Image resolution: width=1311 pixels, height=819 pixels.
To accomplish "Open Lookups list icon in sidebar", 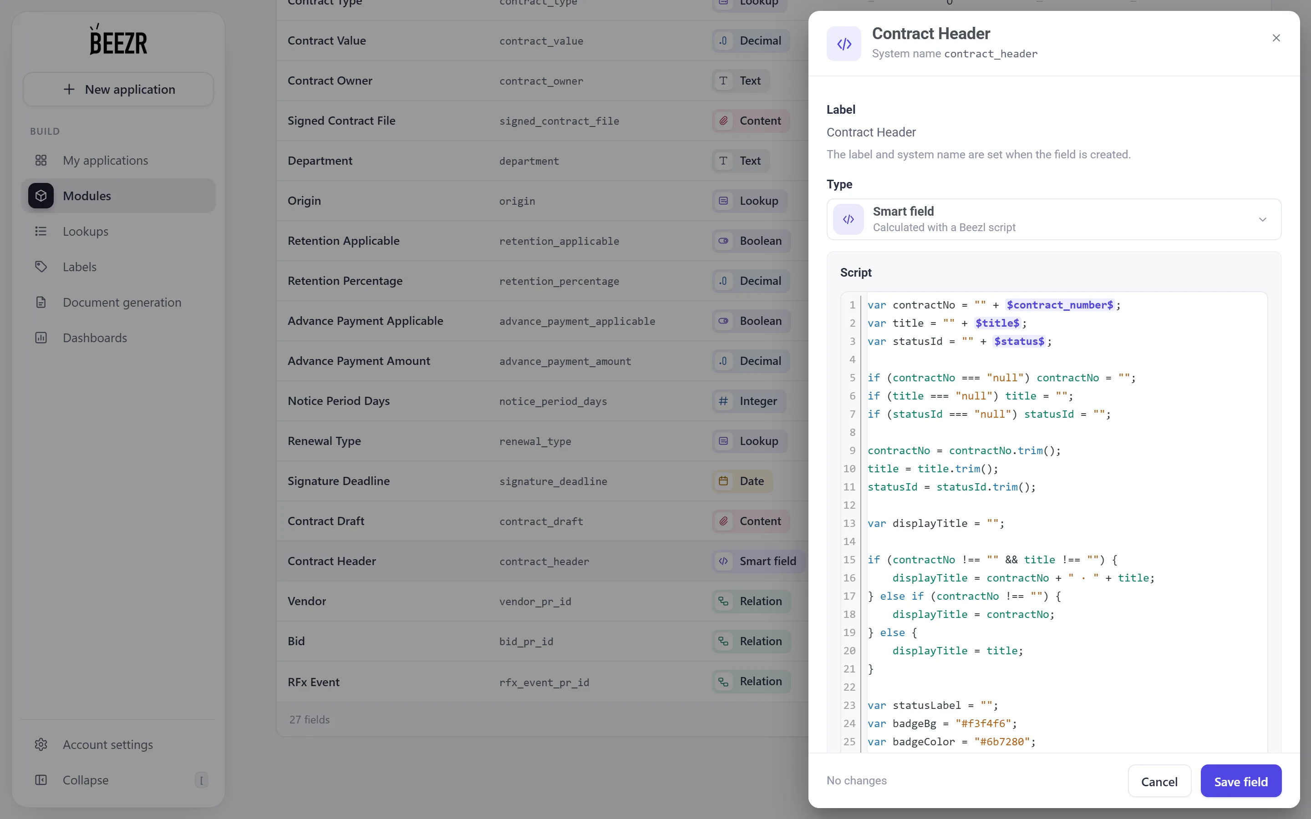I will point(41,231).
